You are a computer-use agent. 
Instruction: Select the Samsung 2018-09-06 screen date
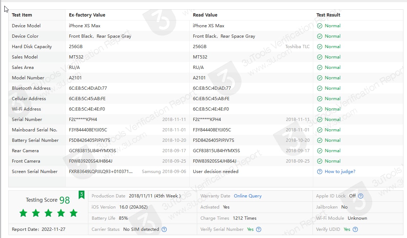point(164,172)
